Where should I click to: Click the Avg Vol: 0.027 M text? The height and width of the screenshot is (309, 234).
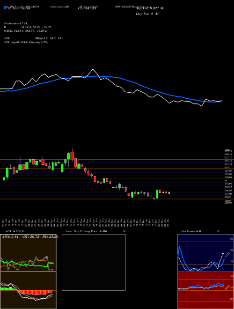coord(149,8)
